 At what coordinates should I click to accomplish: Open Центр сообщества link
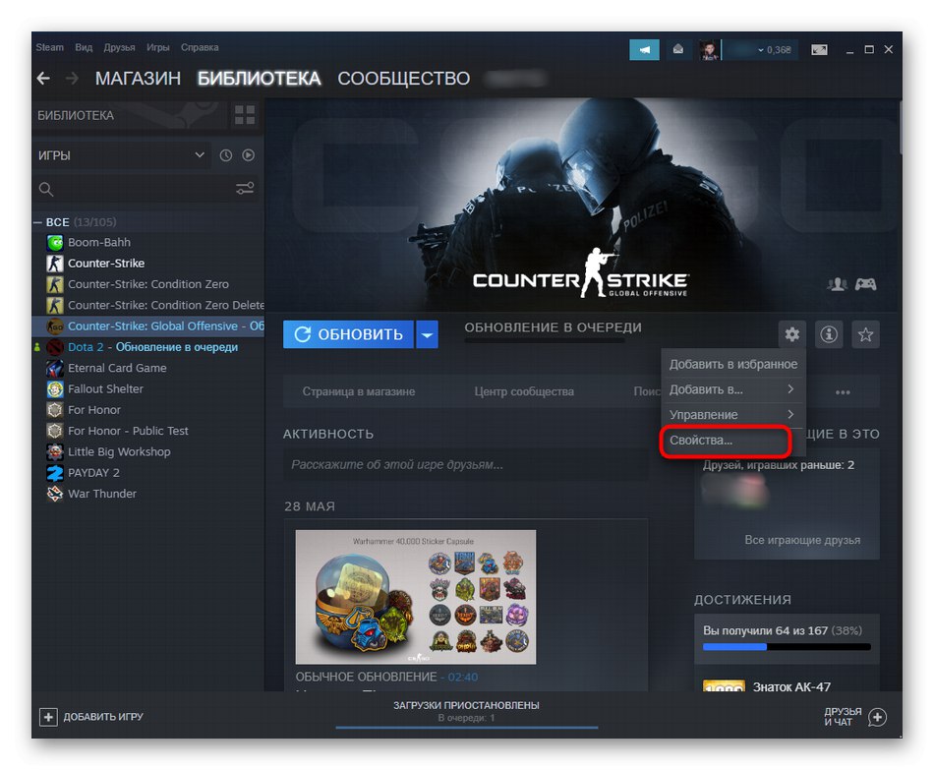click(x=524, y=391)
